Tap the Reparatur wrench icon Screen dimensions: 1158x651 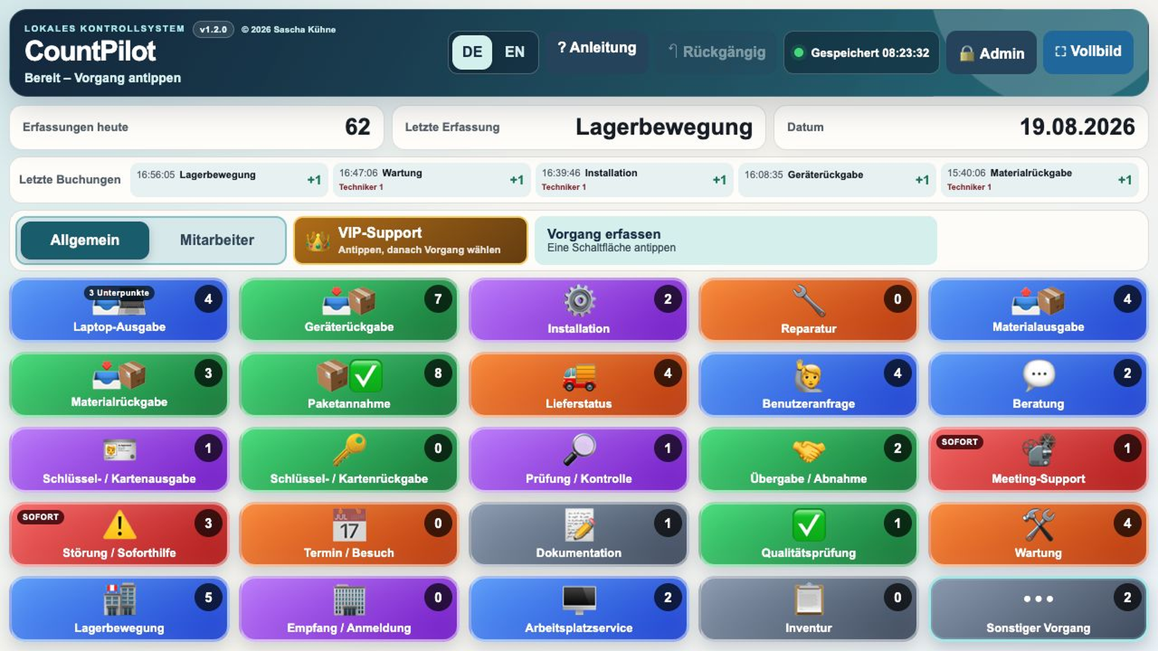click(808, 301)
